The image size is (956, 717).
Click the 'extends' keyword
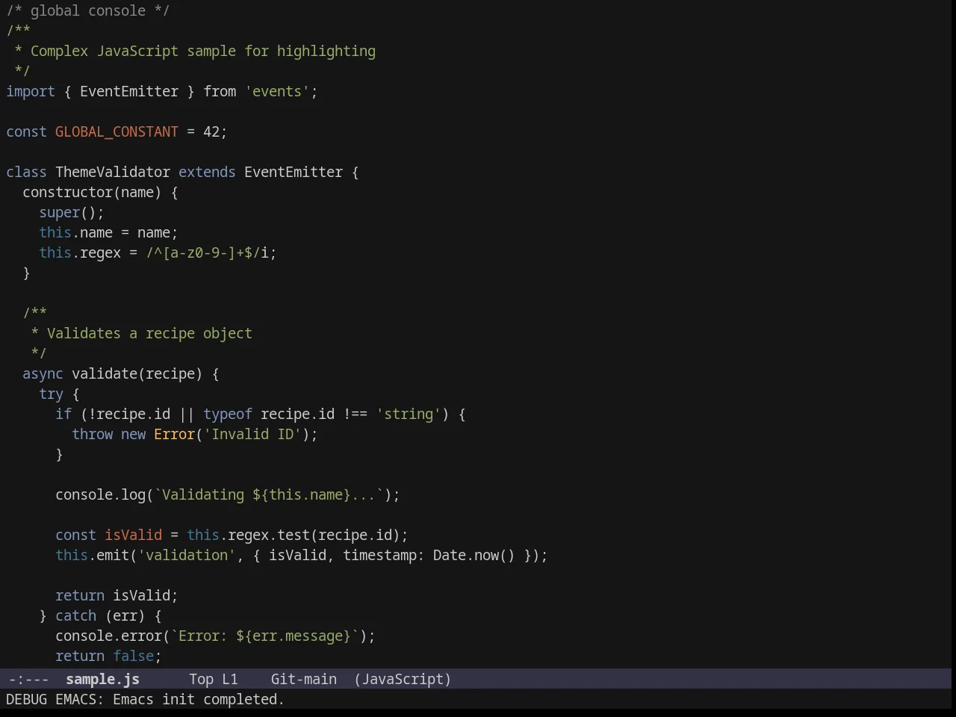click(x=207, y=172)
